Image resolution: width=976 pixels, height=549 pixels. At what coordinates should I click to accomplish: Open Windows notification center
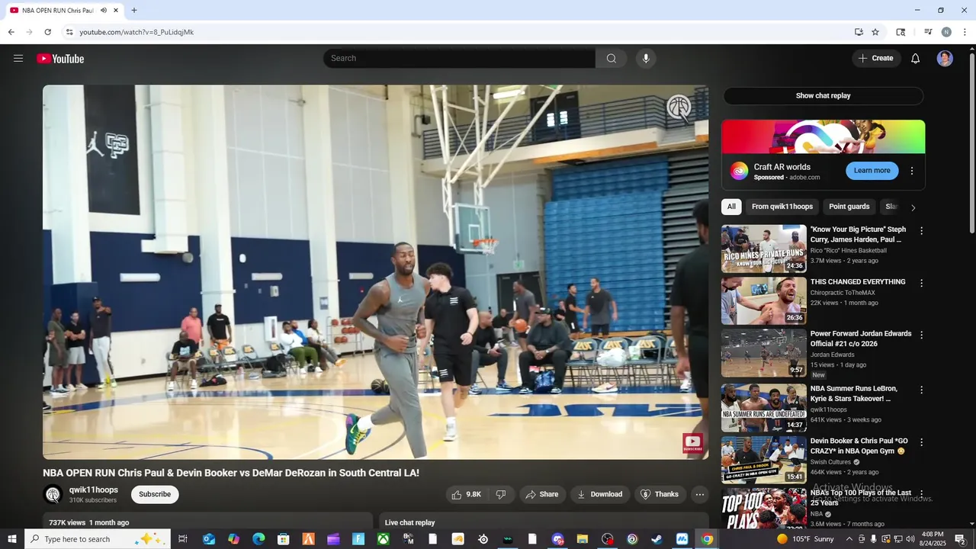click(960, 539)
